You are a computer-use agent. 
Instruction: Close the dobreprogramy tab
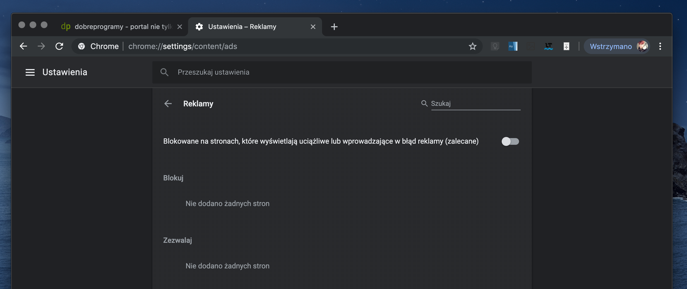[180, 27]
